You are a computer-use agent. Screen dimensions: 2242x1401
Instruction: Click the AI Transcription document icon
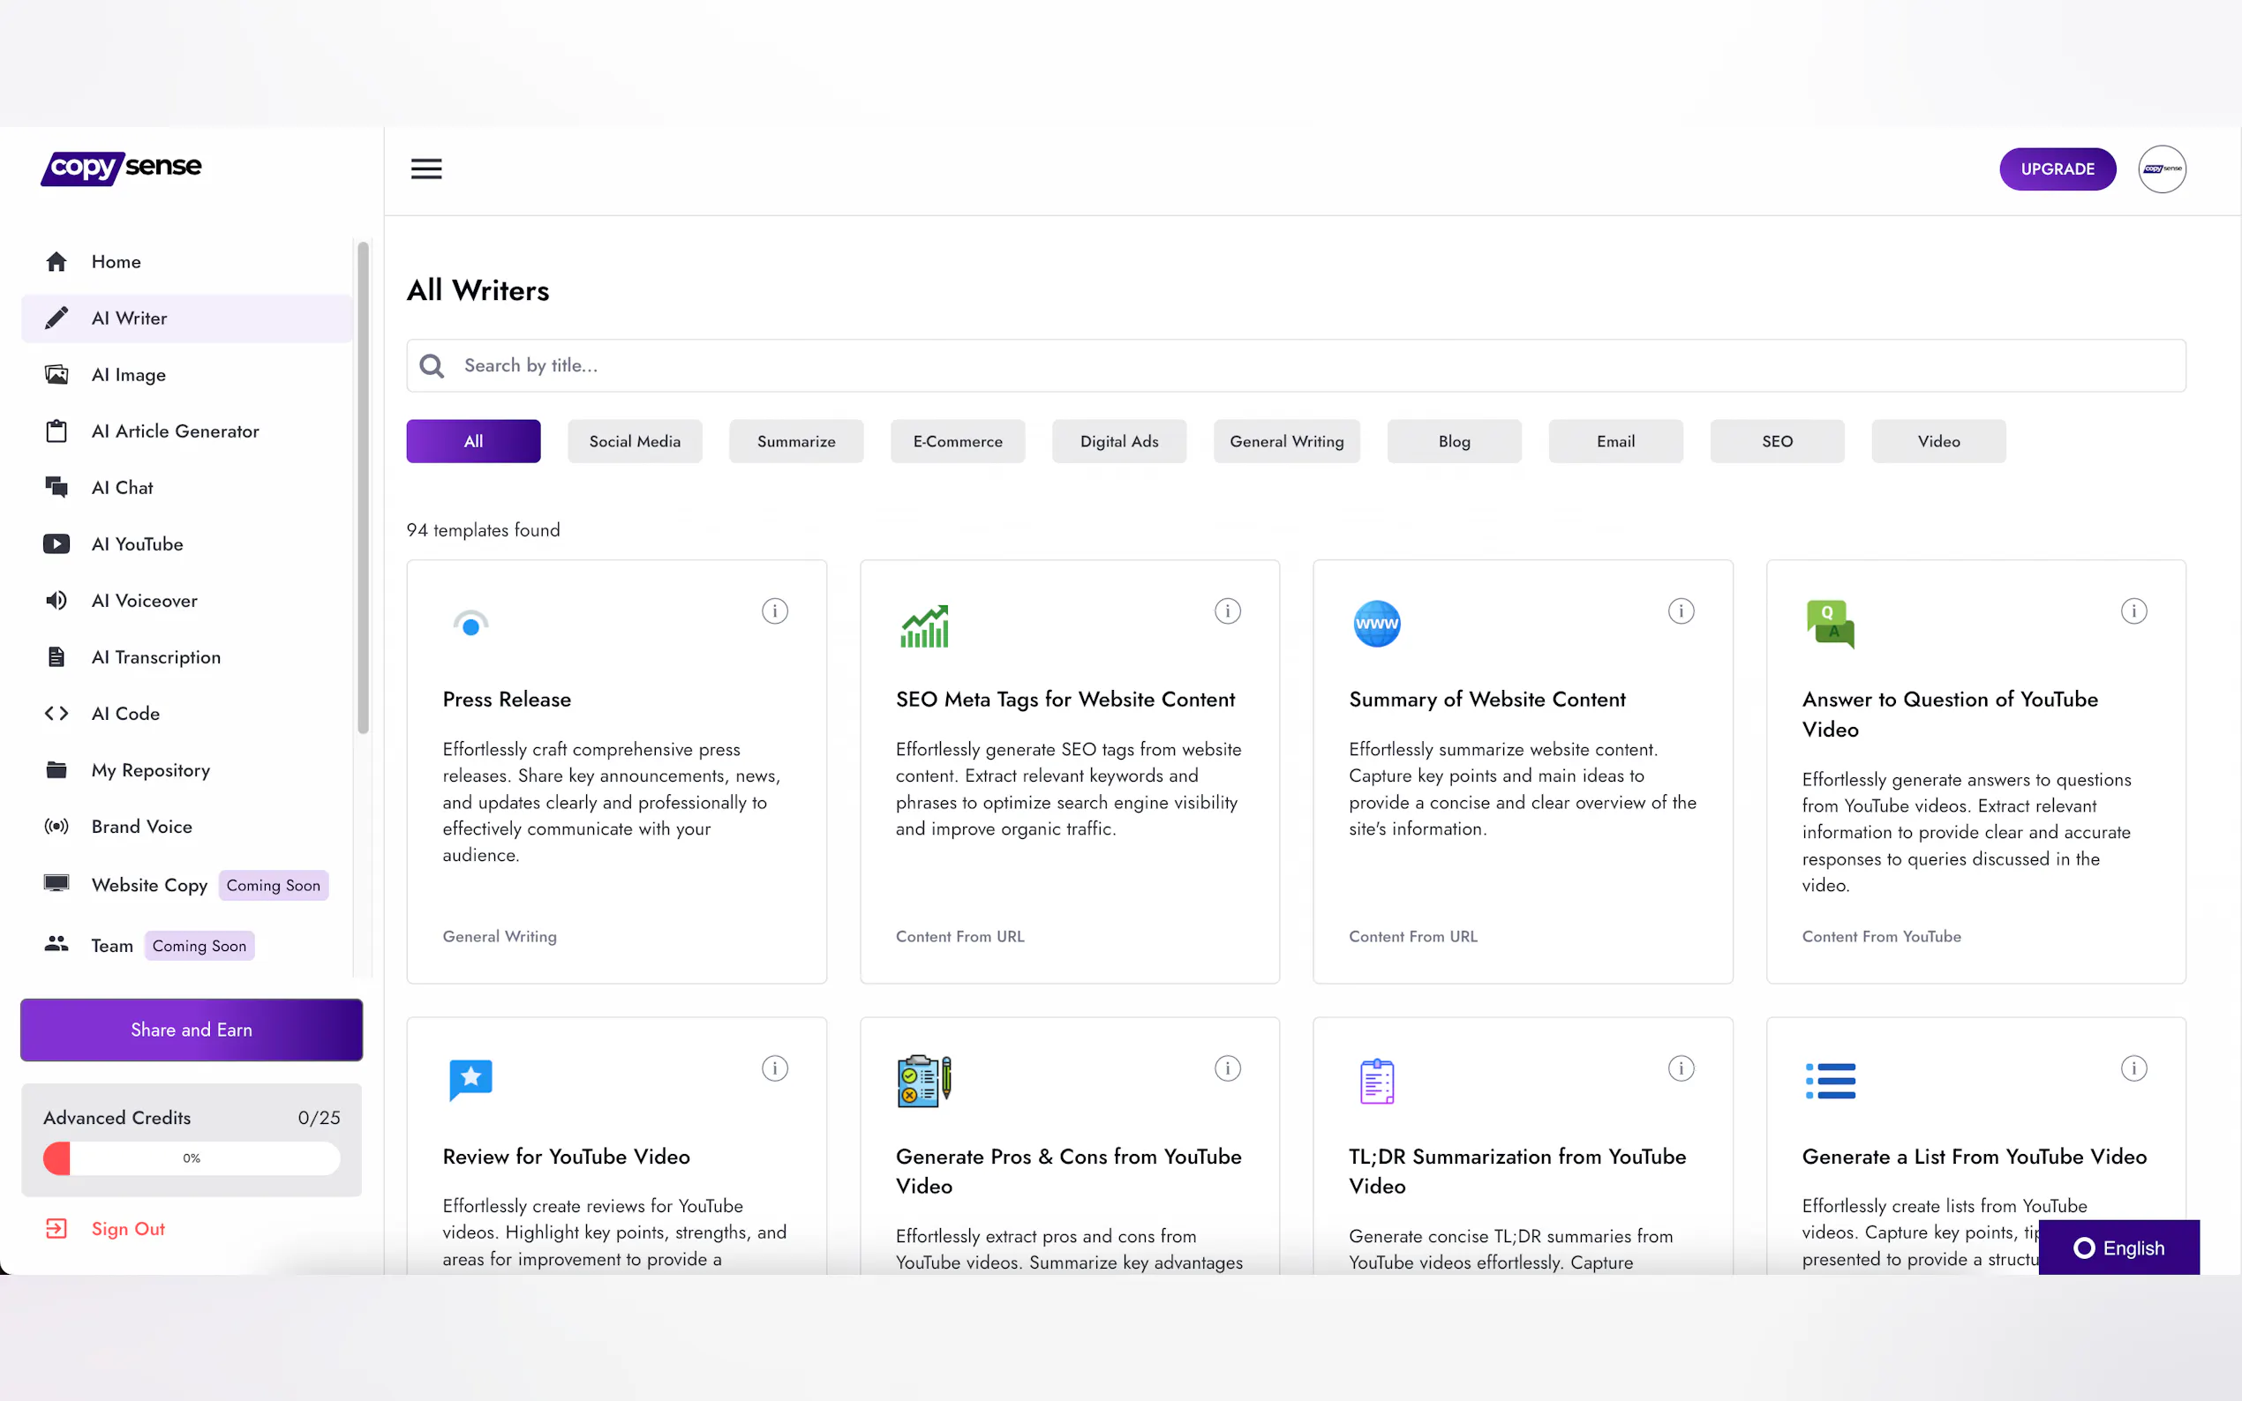click(56, 657)
